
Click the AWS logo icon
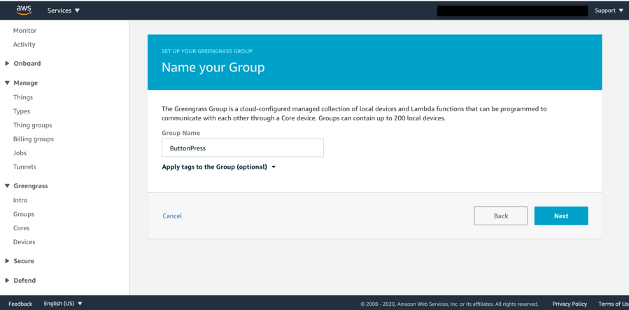point(24,10)
